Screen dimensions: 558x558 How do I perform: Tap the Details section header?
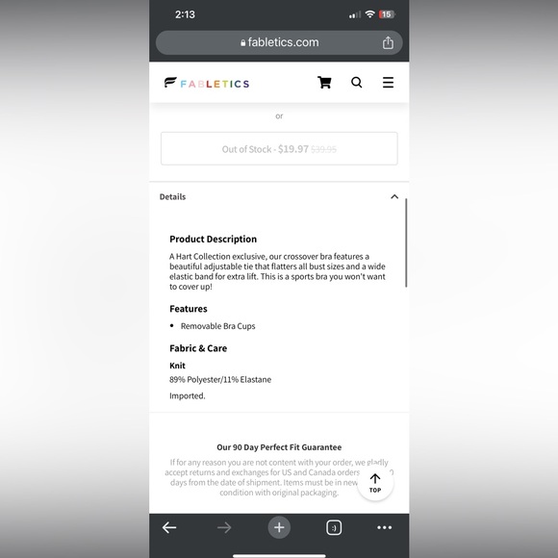coord(279,197)
